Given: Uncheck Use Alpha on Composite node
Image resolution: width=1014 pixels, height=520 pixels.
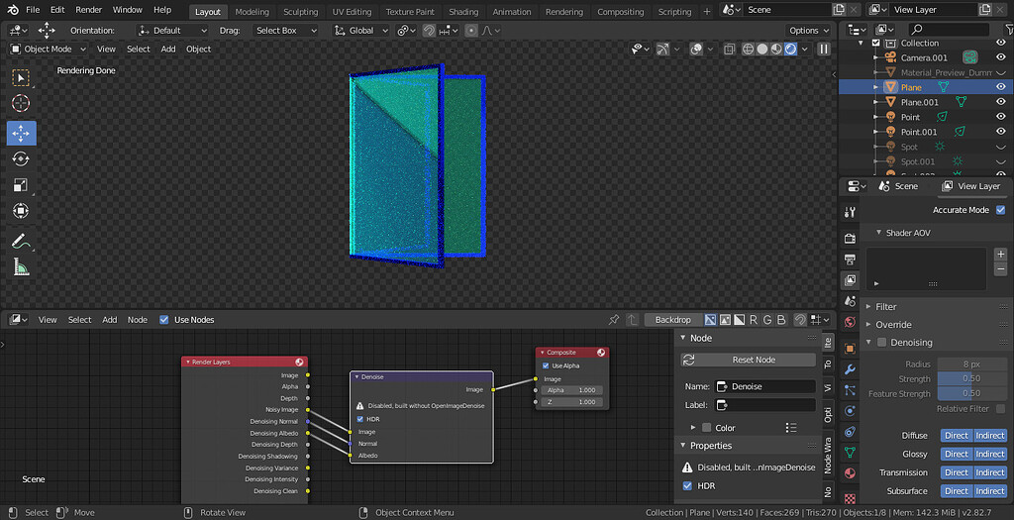Looking at the screenshot, I should pos(546,366).
